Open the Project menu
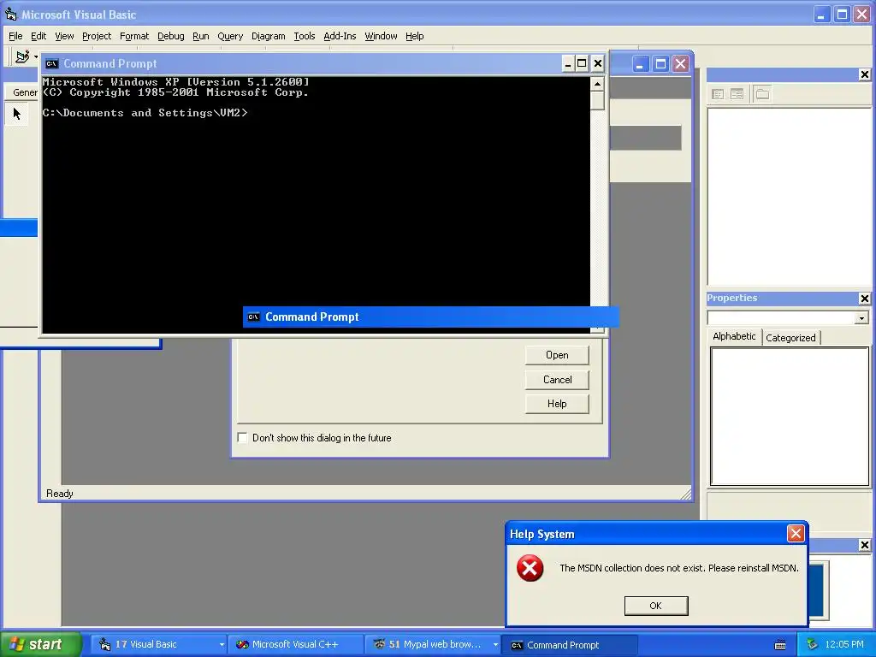 click(x=97, y=36)
